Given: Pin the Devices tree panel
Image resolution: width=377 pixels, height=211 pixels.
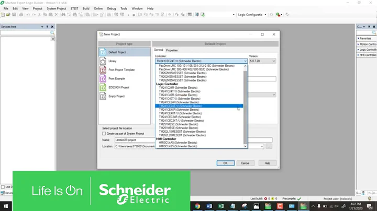Looking at the screenshot, I should tap(47, 27).
